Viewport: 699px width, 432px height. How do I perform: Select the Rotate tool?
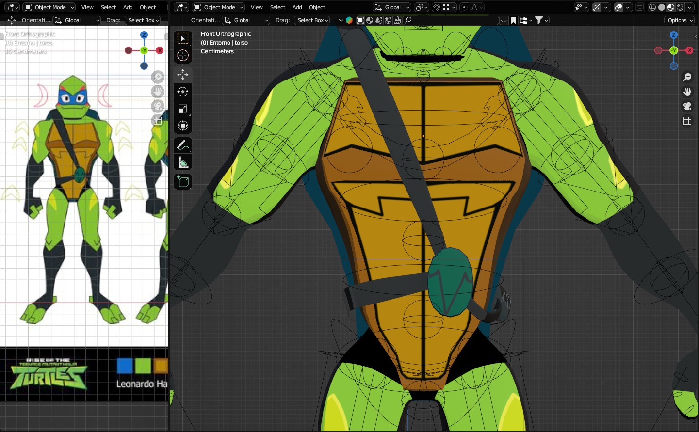click(183, 92)
